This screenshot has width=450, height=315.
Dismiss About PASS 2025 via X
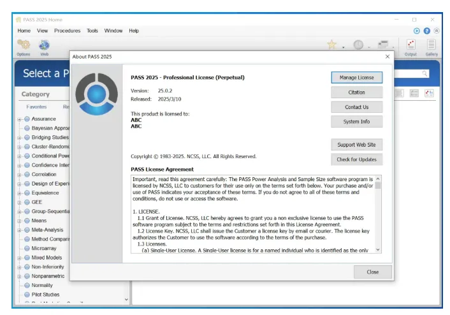(388, 57)
